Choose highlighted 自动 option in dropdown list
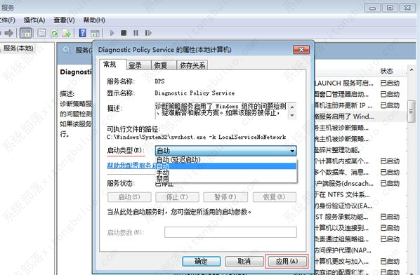The width and height of the screenshot is (420, 275). point(226,166)
